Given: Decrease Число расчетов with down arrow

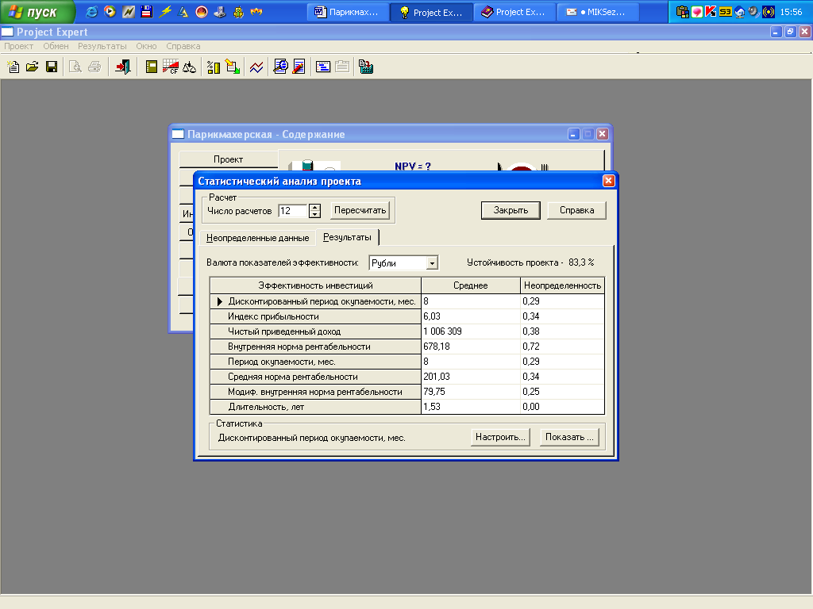Looking at the screenshot, I should click(x=314, y=214).
